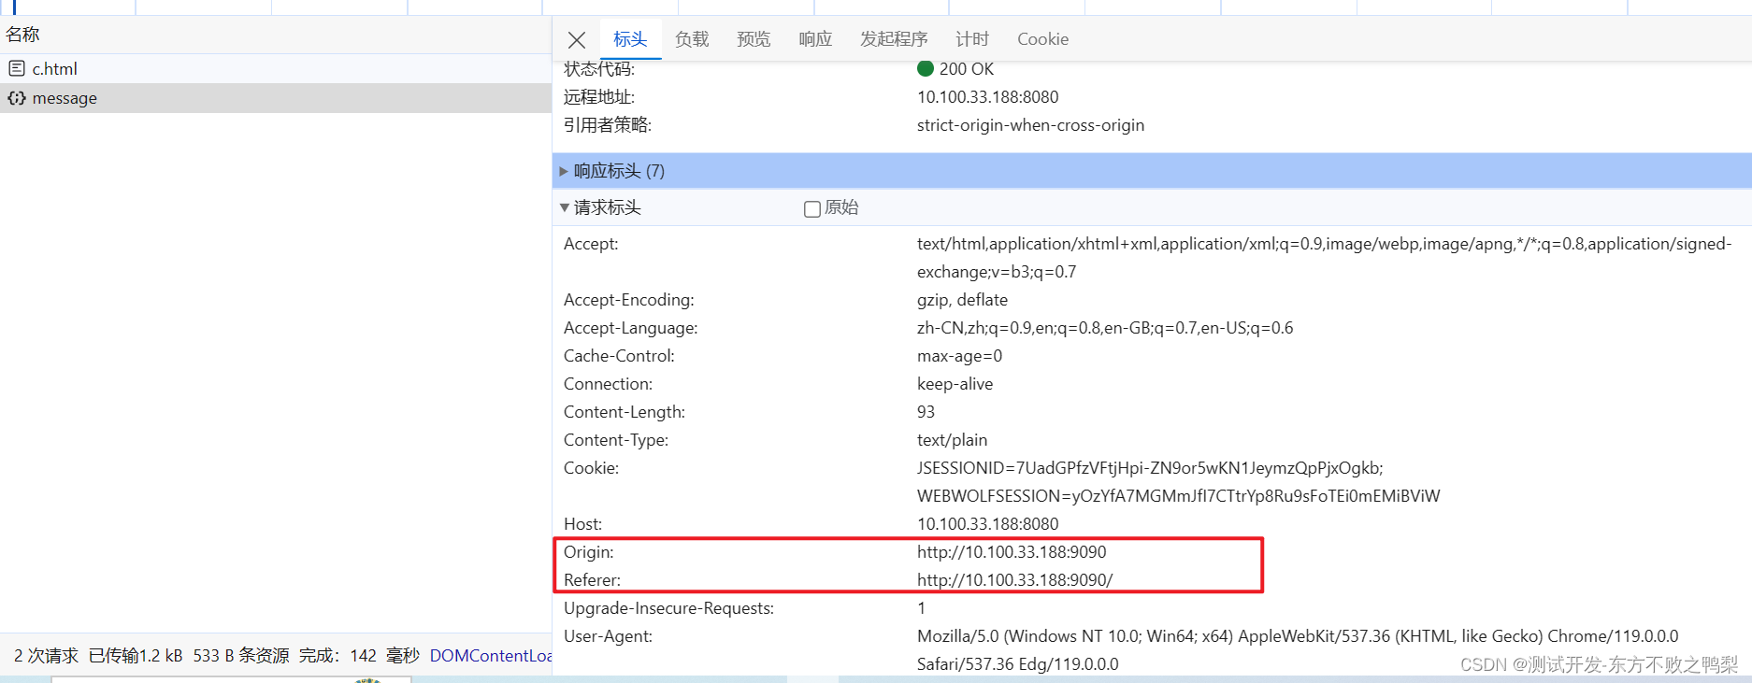Select the message request JSON icon
This screenshot has height=683, width=1752.
click(x=17, y=98)
